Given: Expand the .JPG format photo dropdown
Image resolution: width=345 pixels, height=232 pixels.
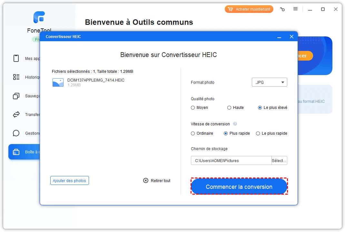Looking at the screenshot, I should pyautogui.click(x=269, y=82).
